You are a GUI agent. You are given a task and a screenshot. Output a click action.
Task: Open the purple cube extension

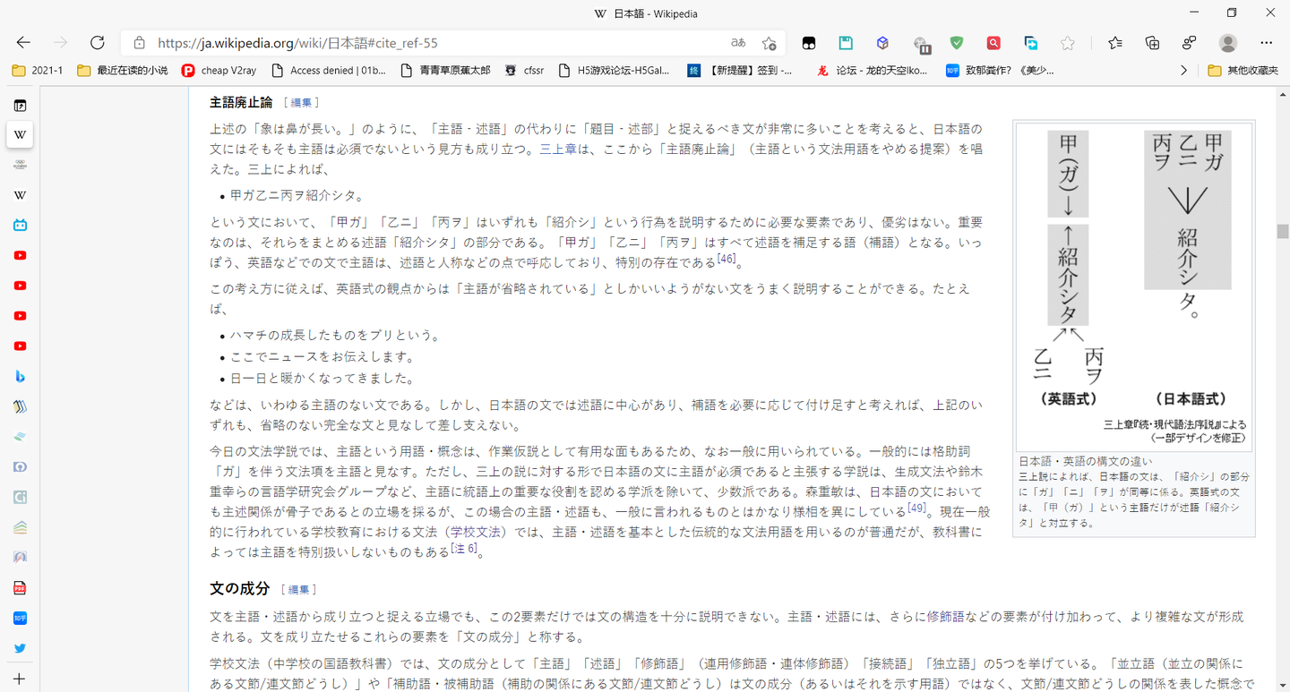882,42
